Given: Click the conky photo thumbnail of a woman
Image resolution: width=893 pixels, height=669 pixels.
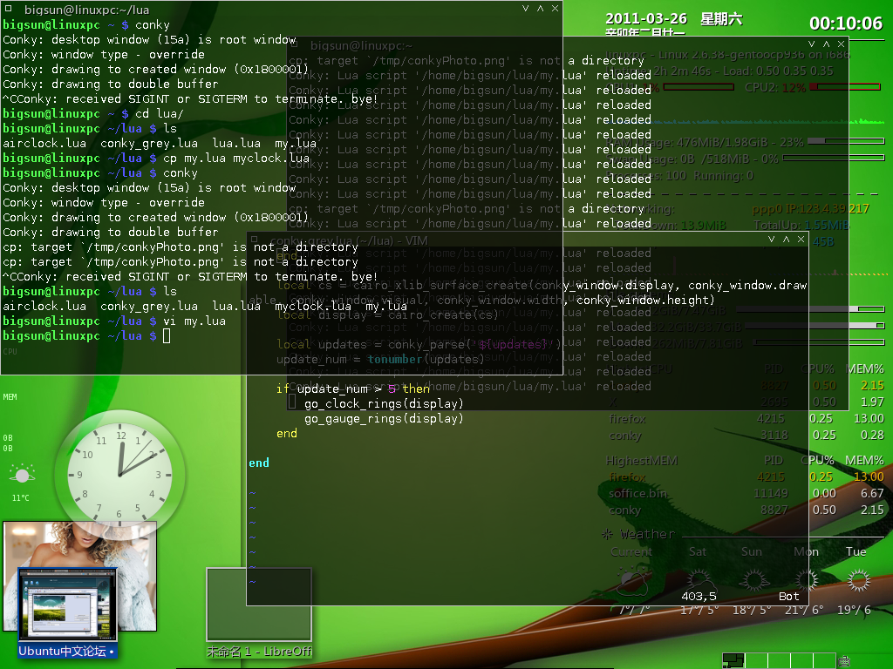Looking at the screenshot, I should tap(79, 576).
